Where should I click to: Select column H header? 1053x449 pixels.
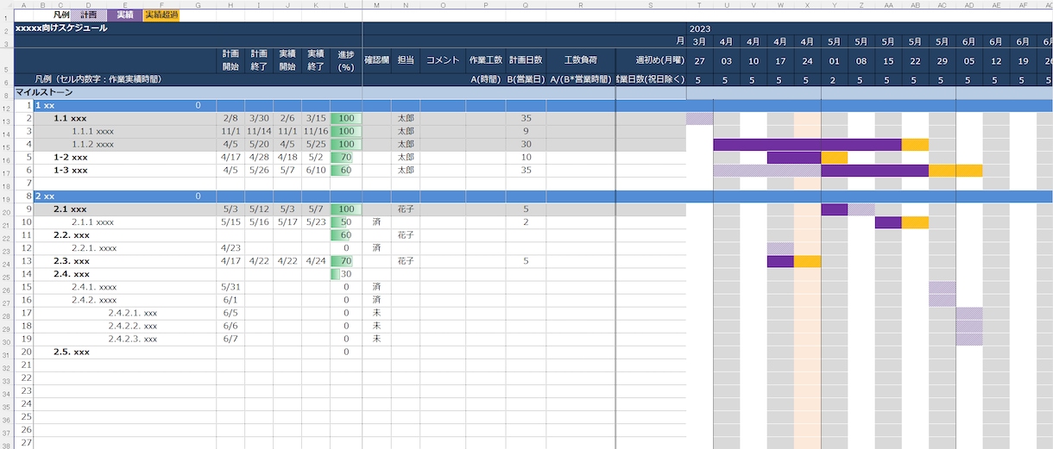(x=230, y=5)
